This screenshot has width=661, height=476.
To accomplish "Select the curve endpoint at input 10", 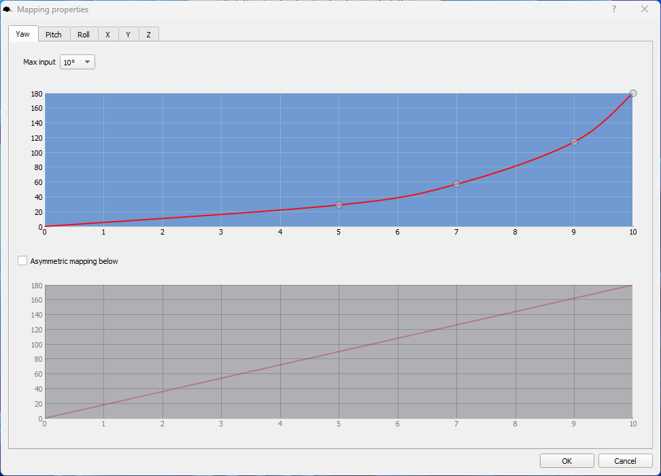I will point(632,93).
